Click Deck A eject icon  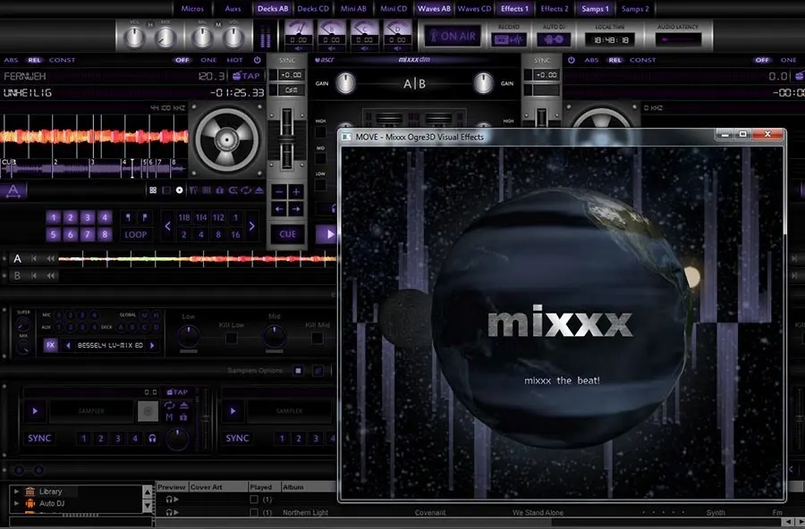point(259,190)
